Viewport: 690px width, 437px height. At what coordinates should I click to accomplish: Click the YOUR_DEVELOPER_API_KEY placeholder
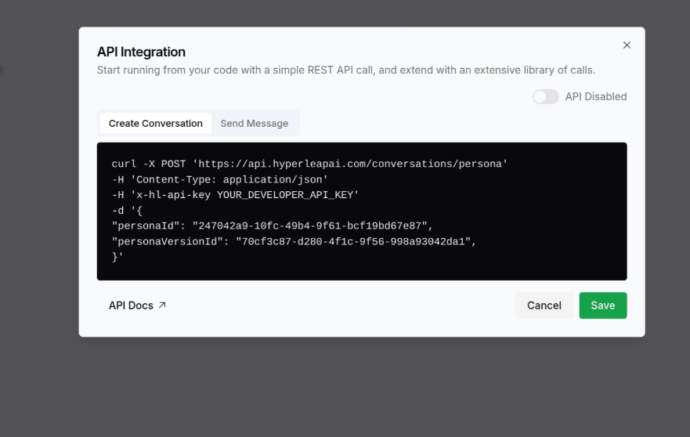(x=285, y=195)
